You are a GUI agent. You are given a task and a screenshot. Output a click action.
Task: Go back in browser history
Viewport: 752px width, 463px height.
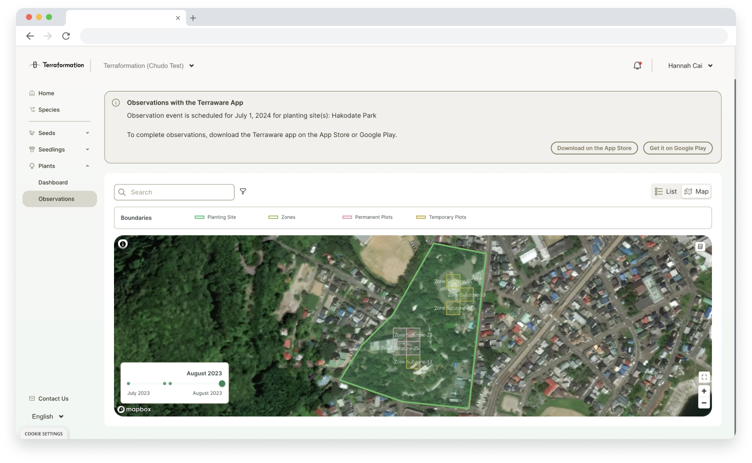[x=30, y=36]
